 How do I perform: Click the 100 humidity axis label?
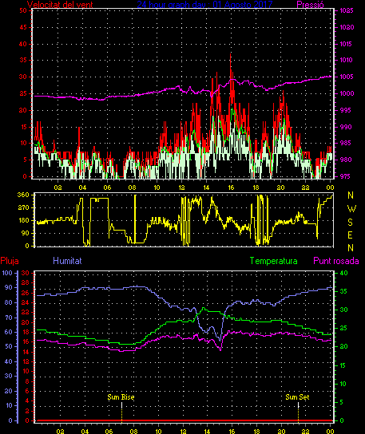point(7,273)
